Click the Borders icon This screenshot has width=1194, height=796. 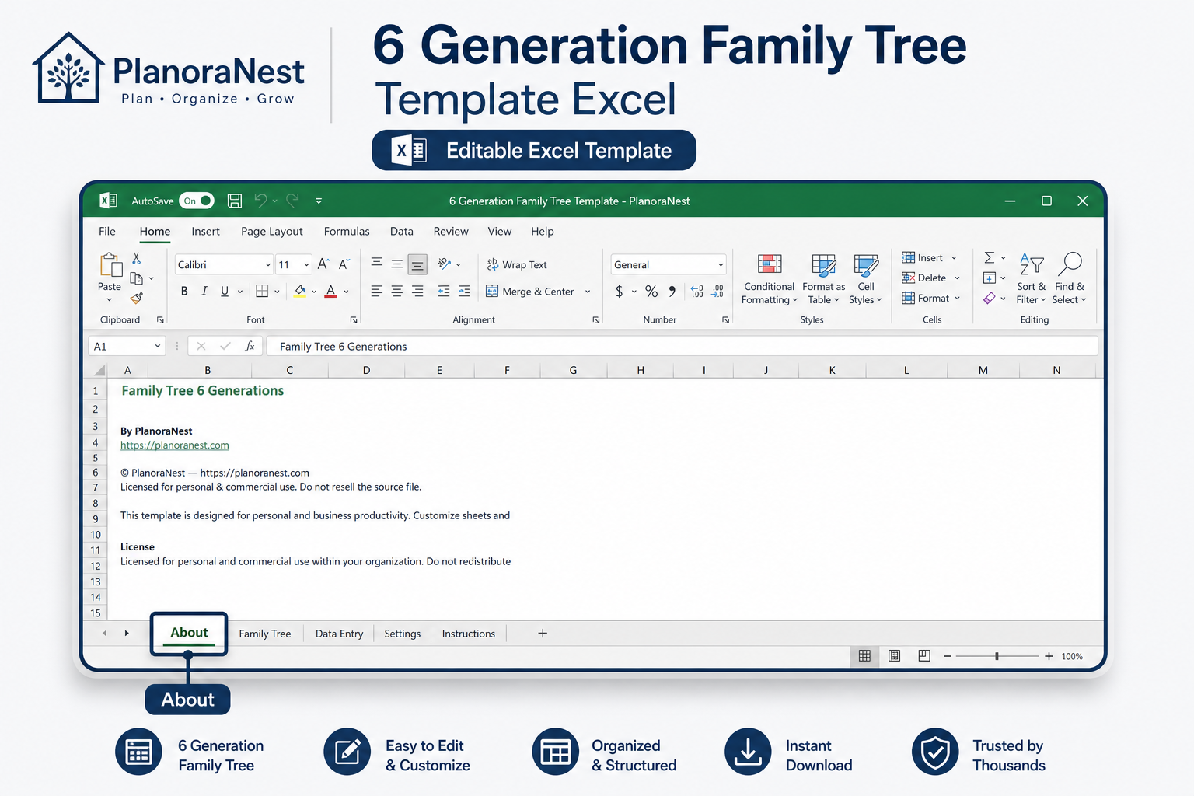pyautogui.click(x=262, y=291)
